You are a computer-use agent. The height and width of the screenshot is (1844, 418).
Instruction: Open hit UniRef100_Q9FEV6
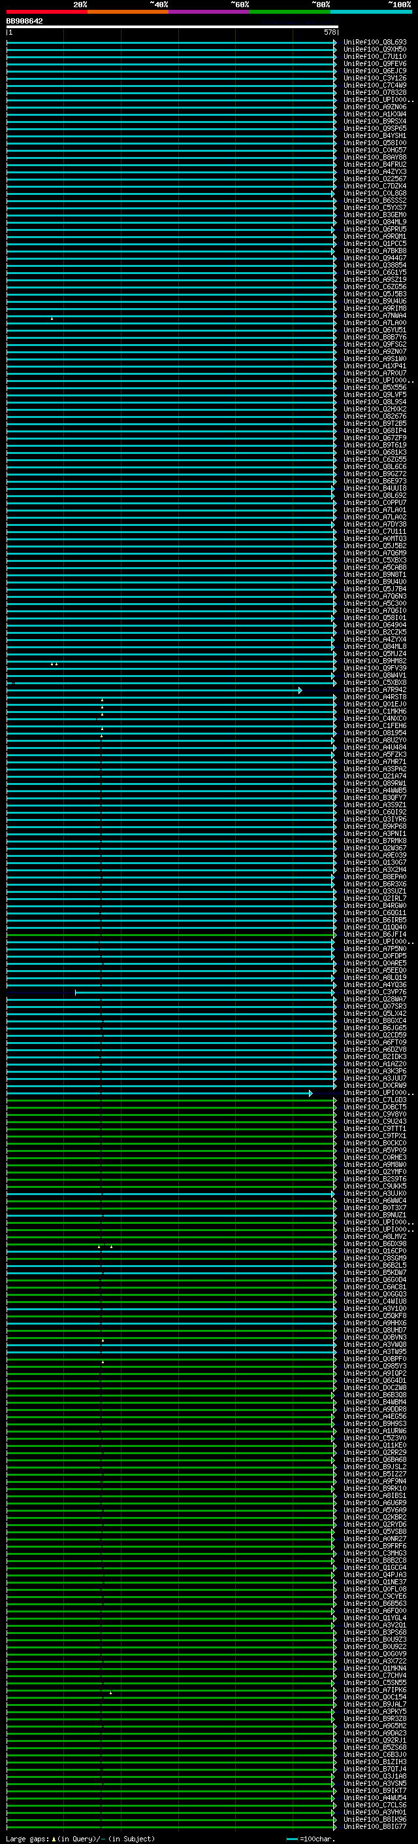375,63
